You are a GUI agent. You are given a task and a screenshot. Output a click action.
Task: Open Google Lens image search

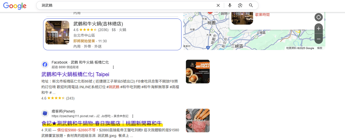[x=240, y=5]
